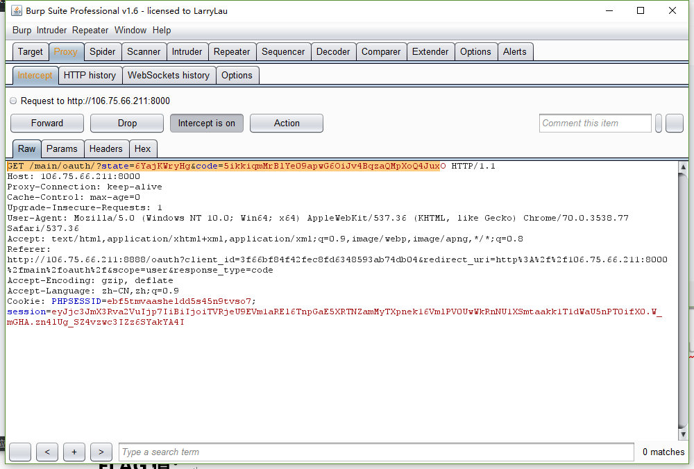The image size is (694, 469).
Task: Switch to the Hex view tab
Action: coord(142,148)
